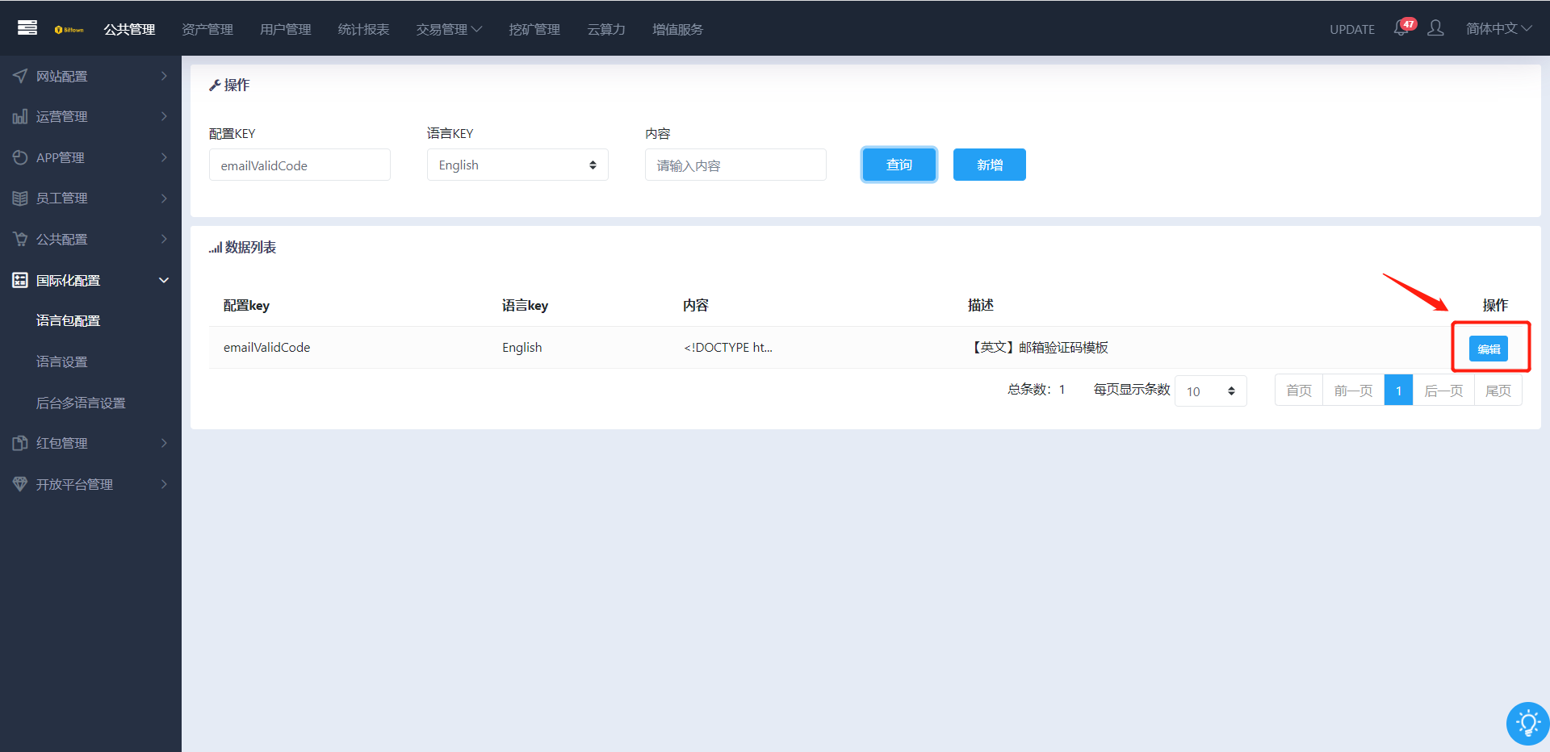Select page 1 in pagination
This screenshot has height=752, width=1550.
point(1399,391)
